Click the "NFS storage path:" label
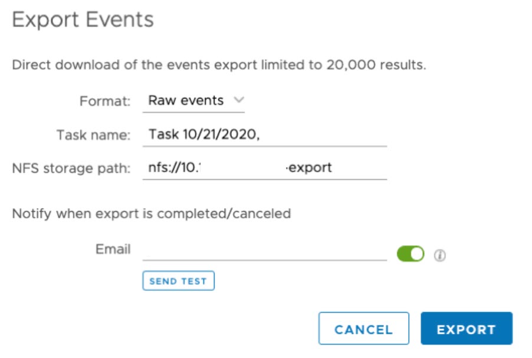This screenshot has height=358, width=532. click(x=71, y=169)
